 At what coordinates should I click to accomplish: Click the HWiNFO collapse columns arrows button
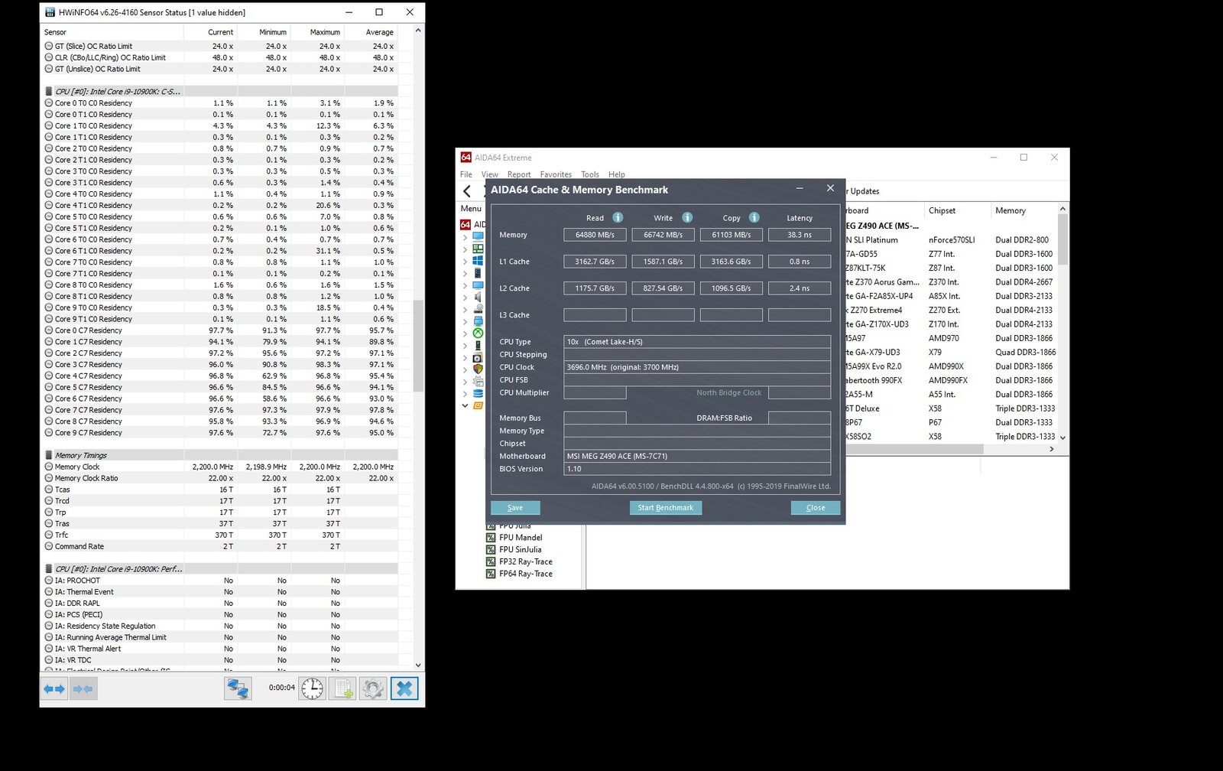pos(83,688)
